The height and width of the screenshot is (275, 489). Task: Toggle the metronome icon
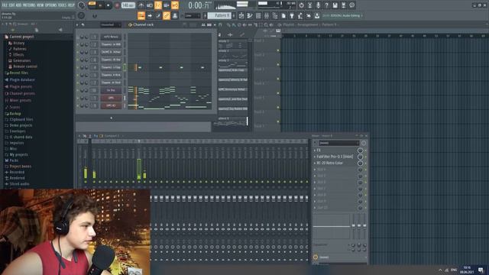click(141, 5)
